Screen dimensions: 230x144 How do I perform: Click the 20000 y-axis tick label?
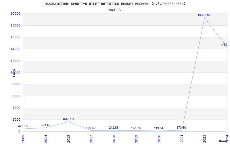(x=15, y=14)
